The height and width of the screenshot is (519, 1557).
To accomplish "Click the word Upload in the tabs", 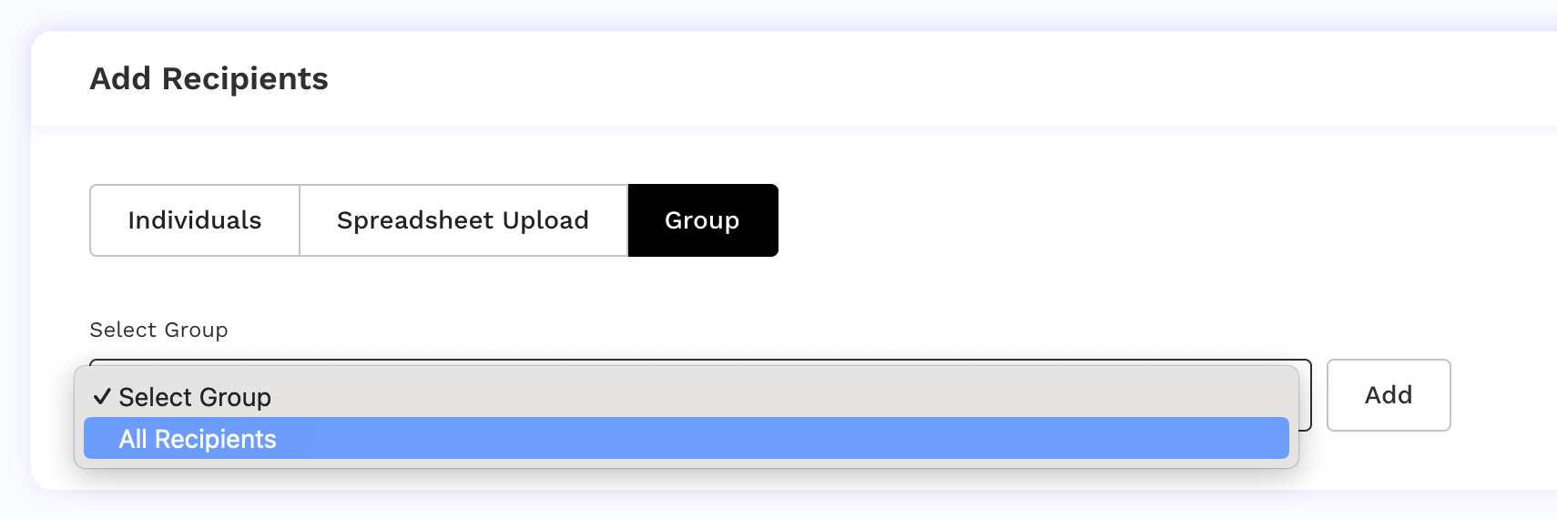I will click(545, 220).
